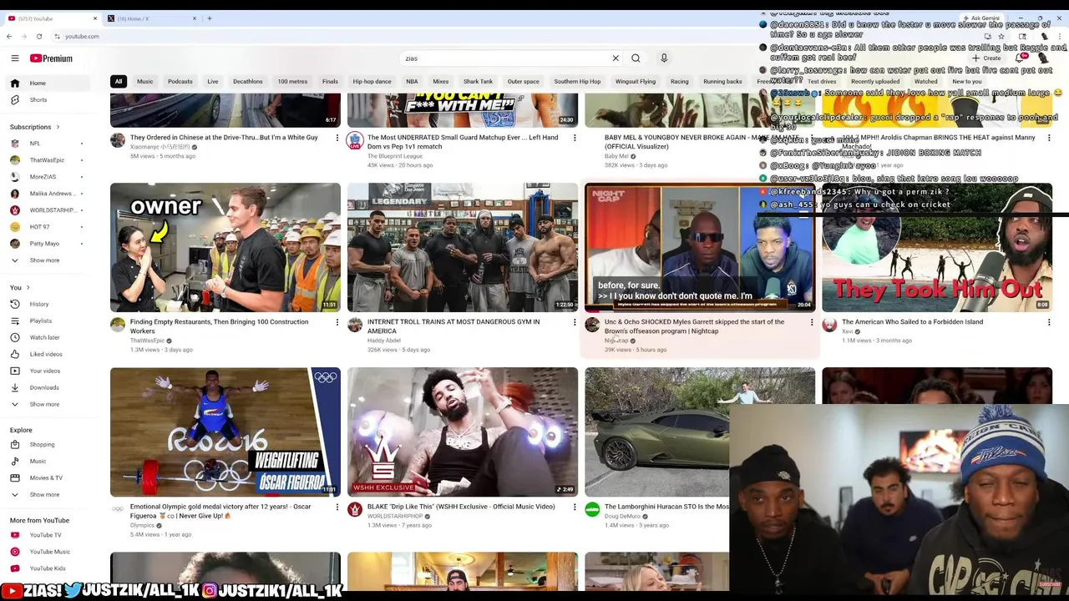Select the Podcasts filter chip
The width and height of the screenshot is (1069, 601).
[180, 82]
